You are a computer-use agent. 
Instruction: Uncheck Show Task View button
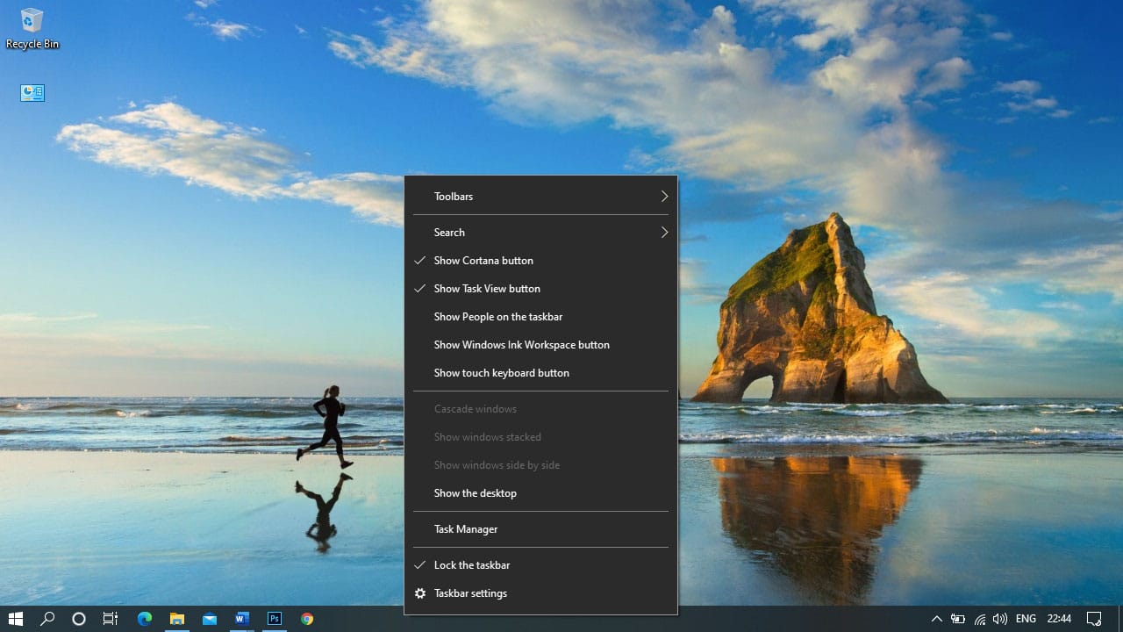487,289
